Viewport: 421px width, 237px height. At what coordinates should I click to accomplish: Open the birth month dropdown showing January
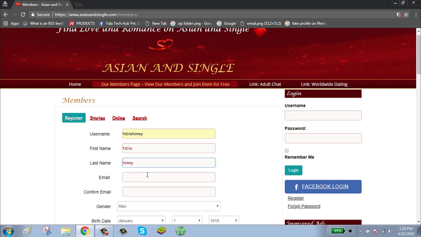tap(141, 221)
